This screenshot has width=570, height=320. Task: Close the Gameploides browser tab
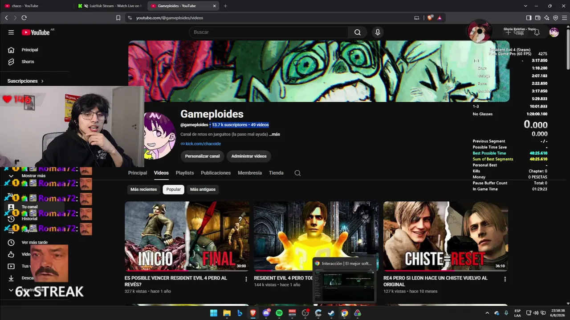pos(215,6)
